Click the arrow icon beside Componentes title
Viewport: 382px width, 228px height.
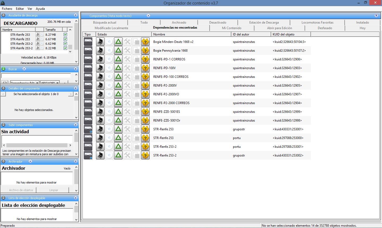[x=148, y=16]
